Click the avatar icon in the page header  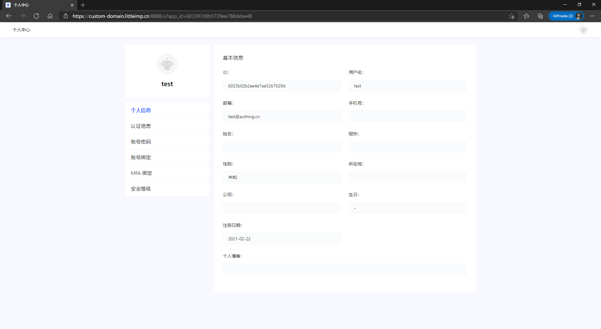coord(583,30)
